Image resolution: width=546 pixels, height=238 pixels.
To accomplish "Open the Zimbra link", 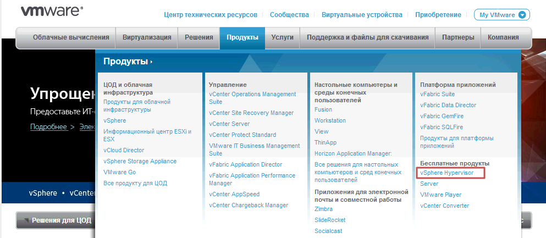I will point(323,209).
